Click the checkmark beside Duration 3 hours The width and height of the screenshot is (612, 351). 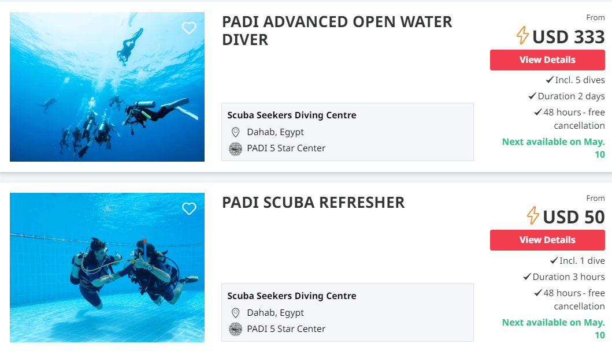click(x=527, y=277)
